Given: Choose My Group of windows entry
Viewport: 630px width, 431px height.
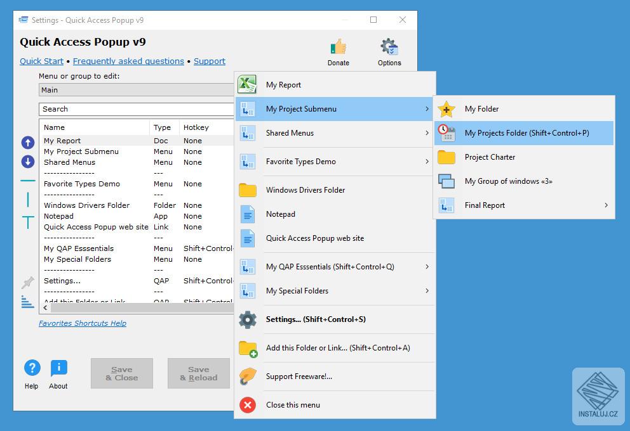Looking at the screenshot, I should [x=524, y=181].
